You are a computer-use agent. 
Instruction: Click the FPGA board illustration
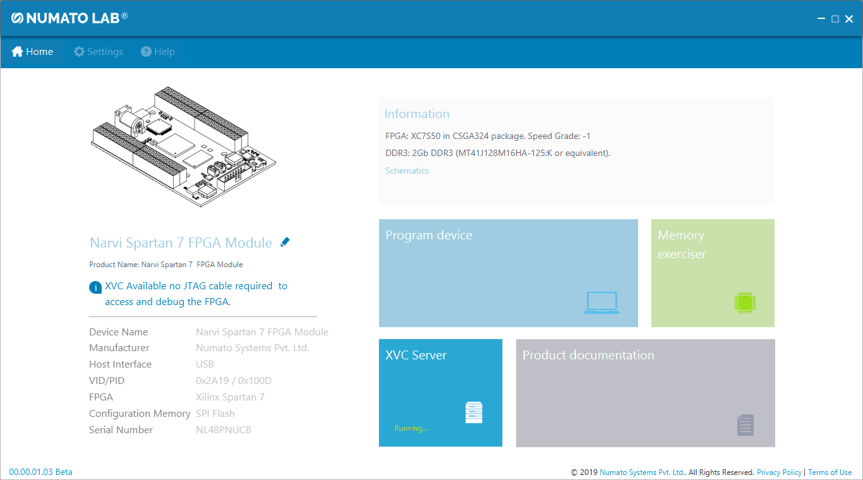tap(183, 147)
